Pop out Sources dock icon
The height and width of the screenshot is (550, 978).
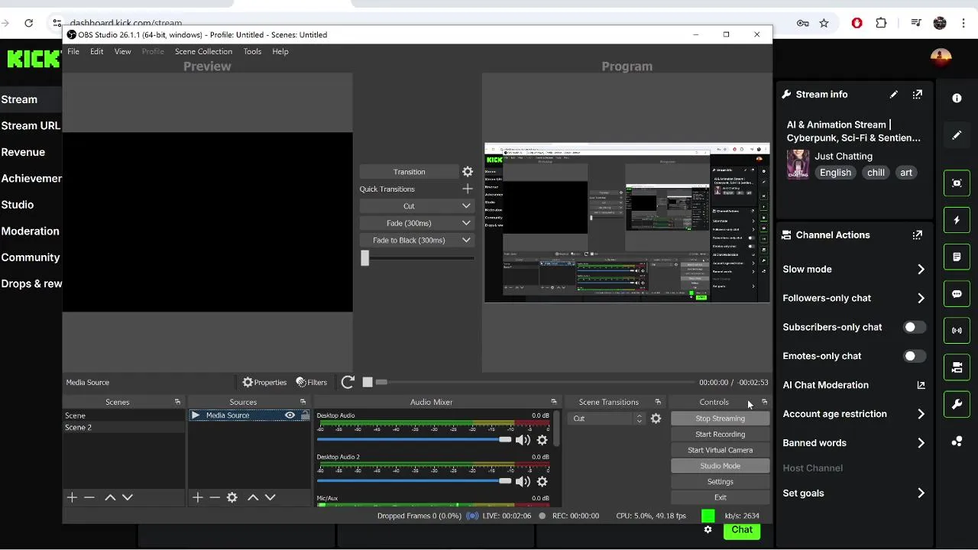point(303,402)
